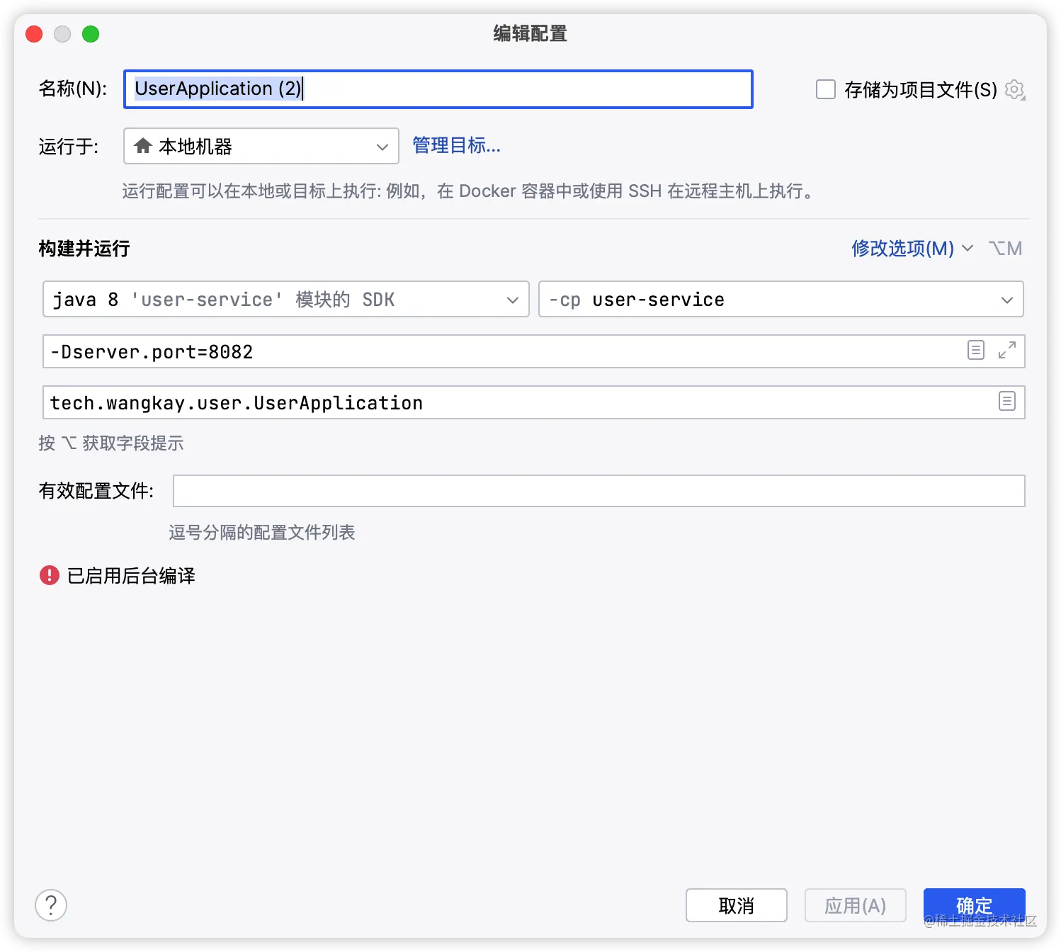Click the red error icon by 已启用后台编译

coord(50,574)
